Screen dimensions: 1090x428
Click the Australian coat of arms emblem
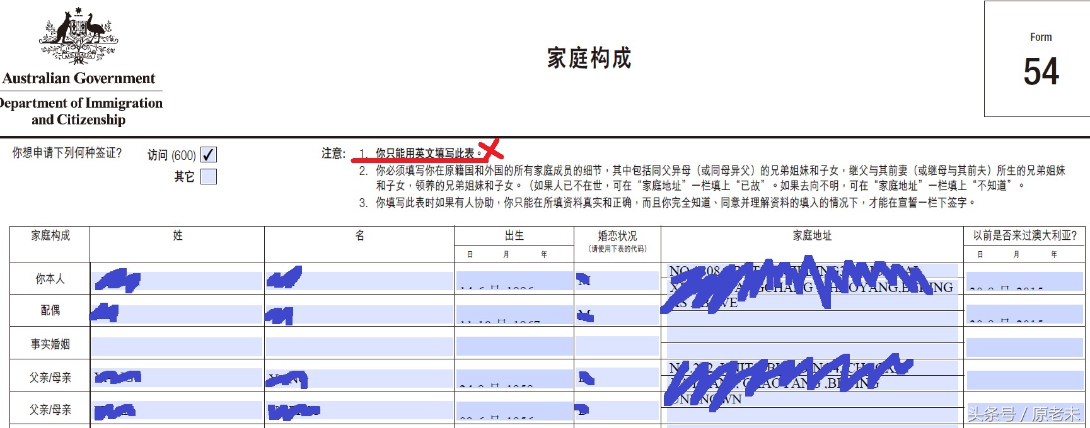tap(79, 37)
